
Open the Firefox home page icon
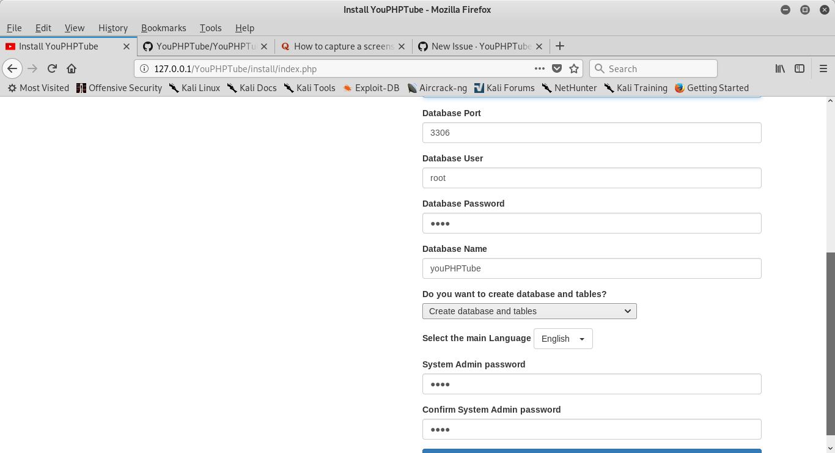tap(72, 68)
